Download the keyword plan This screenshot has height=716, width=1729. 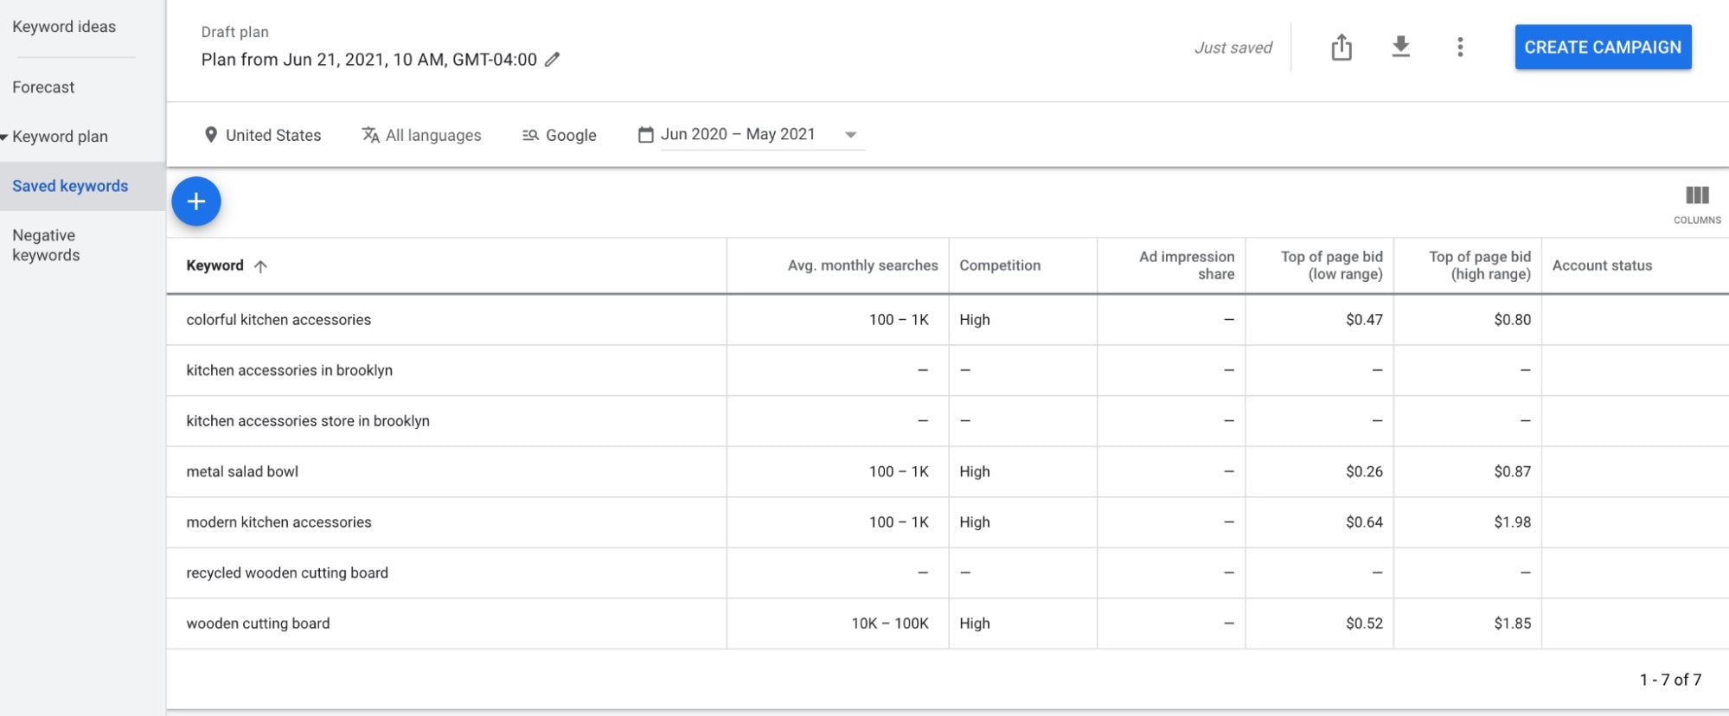tap(1400, 48)
